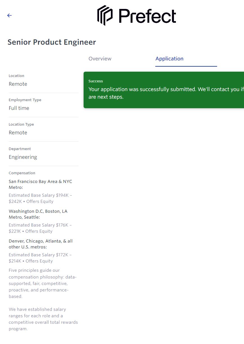Click the green Success banner title
The height and width of the screenshot is (344, 244).
[x=96, y=81]
